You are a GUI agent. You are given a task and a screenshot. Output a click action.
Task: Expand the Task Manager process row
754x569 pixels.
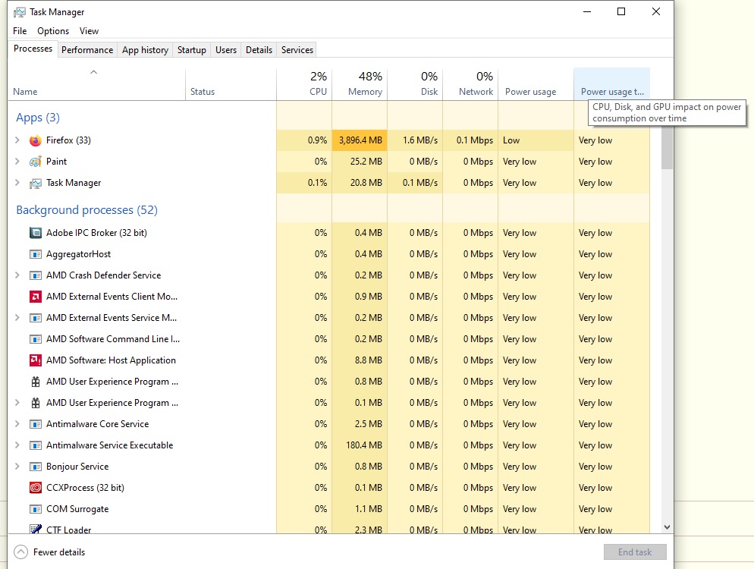coord(17,183)
